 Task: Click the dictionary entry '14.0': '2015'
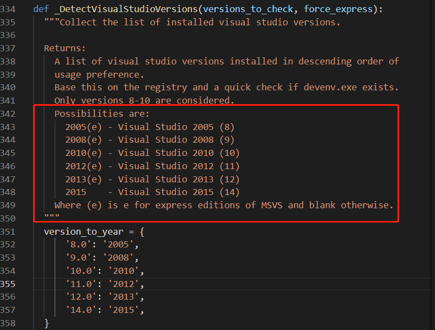click(x=105, y=310)
